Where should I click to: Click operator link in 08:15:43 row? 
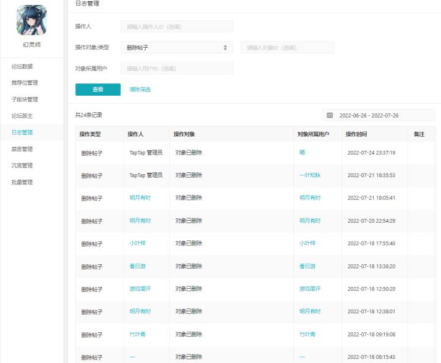[x=132, y=357]
